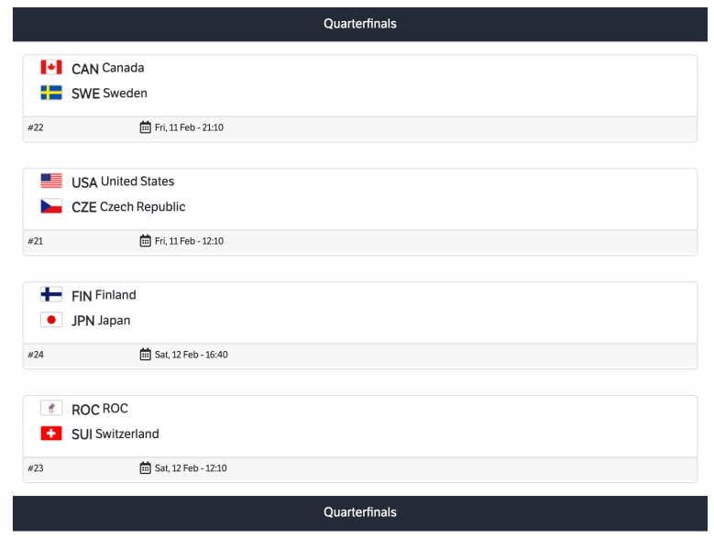
Task: Click the Sat, 12 Feb - 16:40 date
Action: point(191,355)
